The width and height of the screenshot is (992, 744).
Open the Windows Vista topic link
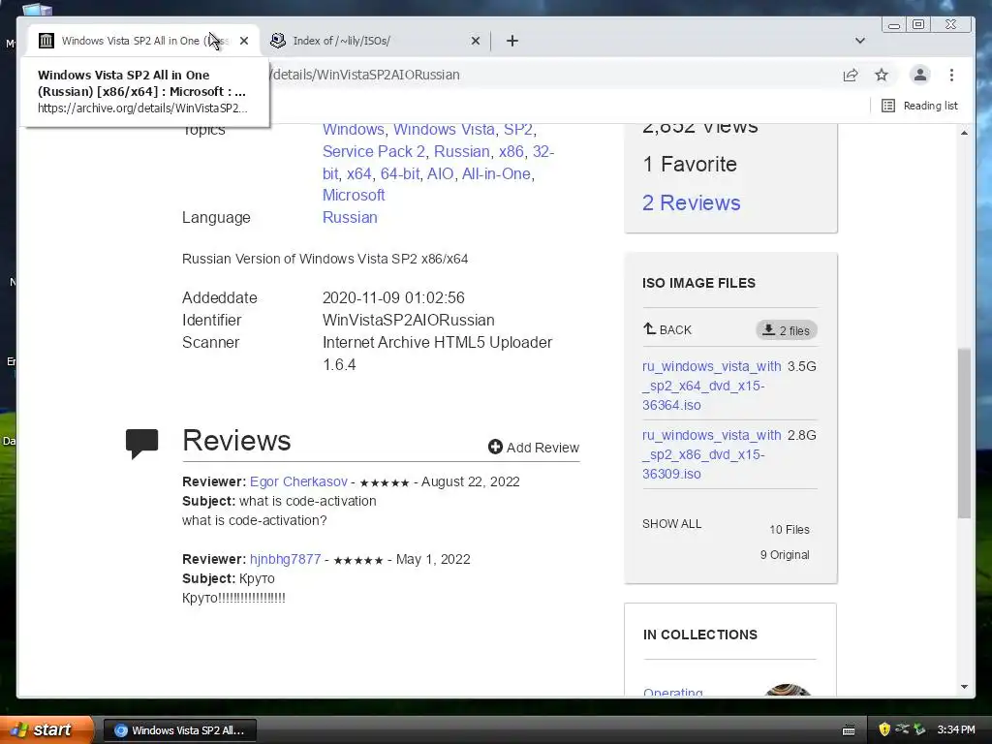coord(444,129)
